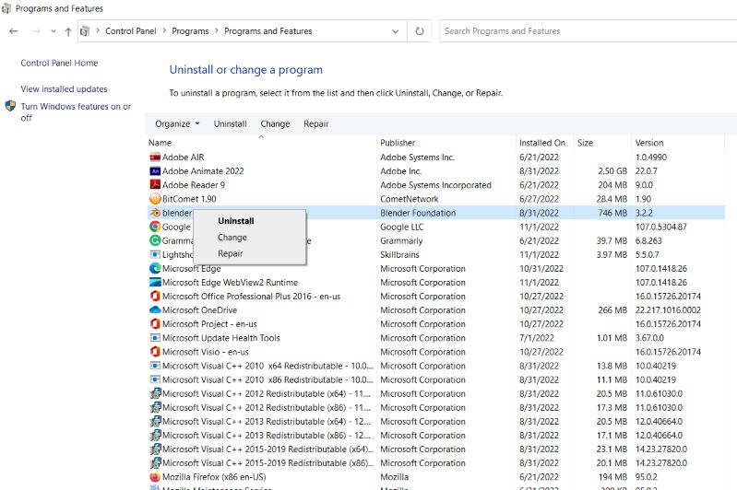The image size is (737, 490).
Task: Click the Search Programs and Features field
Action: [588, 31]
